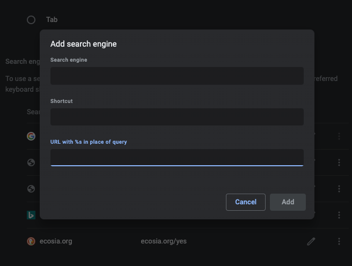
Task: Click the ecosia.org/yes shortcut text
Action: tap(164, 241)
